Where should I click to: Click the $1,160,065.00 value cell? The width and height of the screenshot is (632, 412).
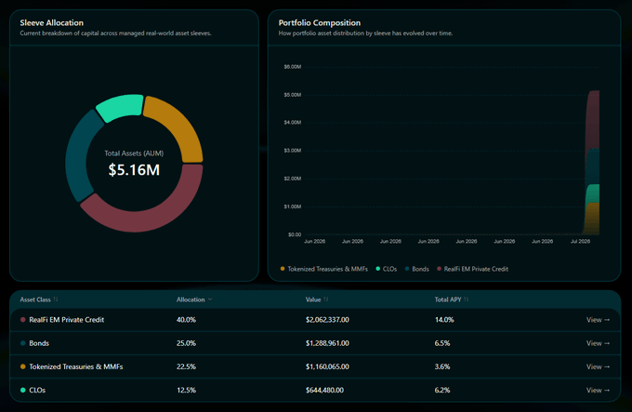click(x=327, y=366)
